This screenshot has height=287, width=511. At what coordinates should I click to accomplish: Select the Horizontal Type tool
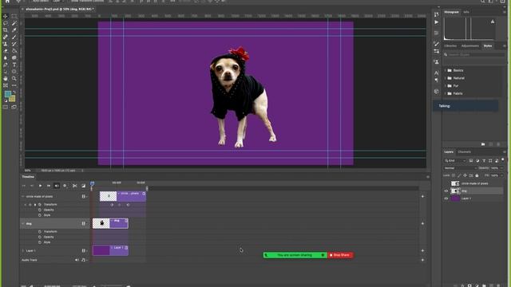(x=14, y=65)
